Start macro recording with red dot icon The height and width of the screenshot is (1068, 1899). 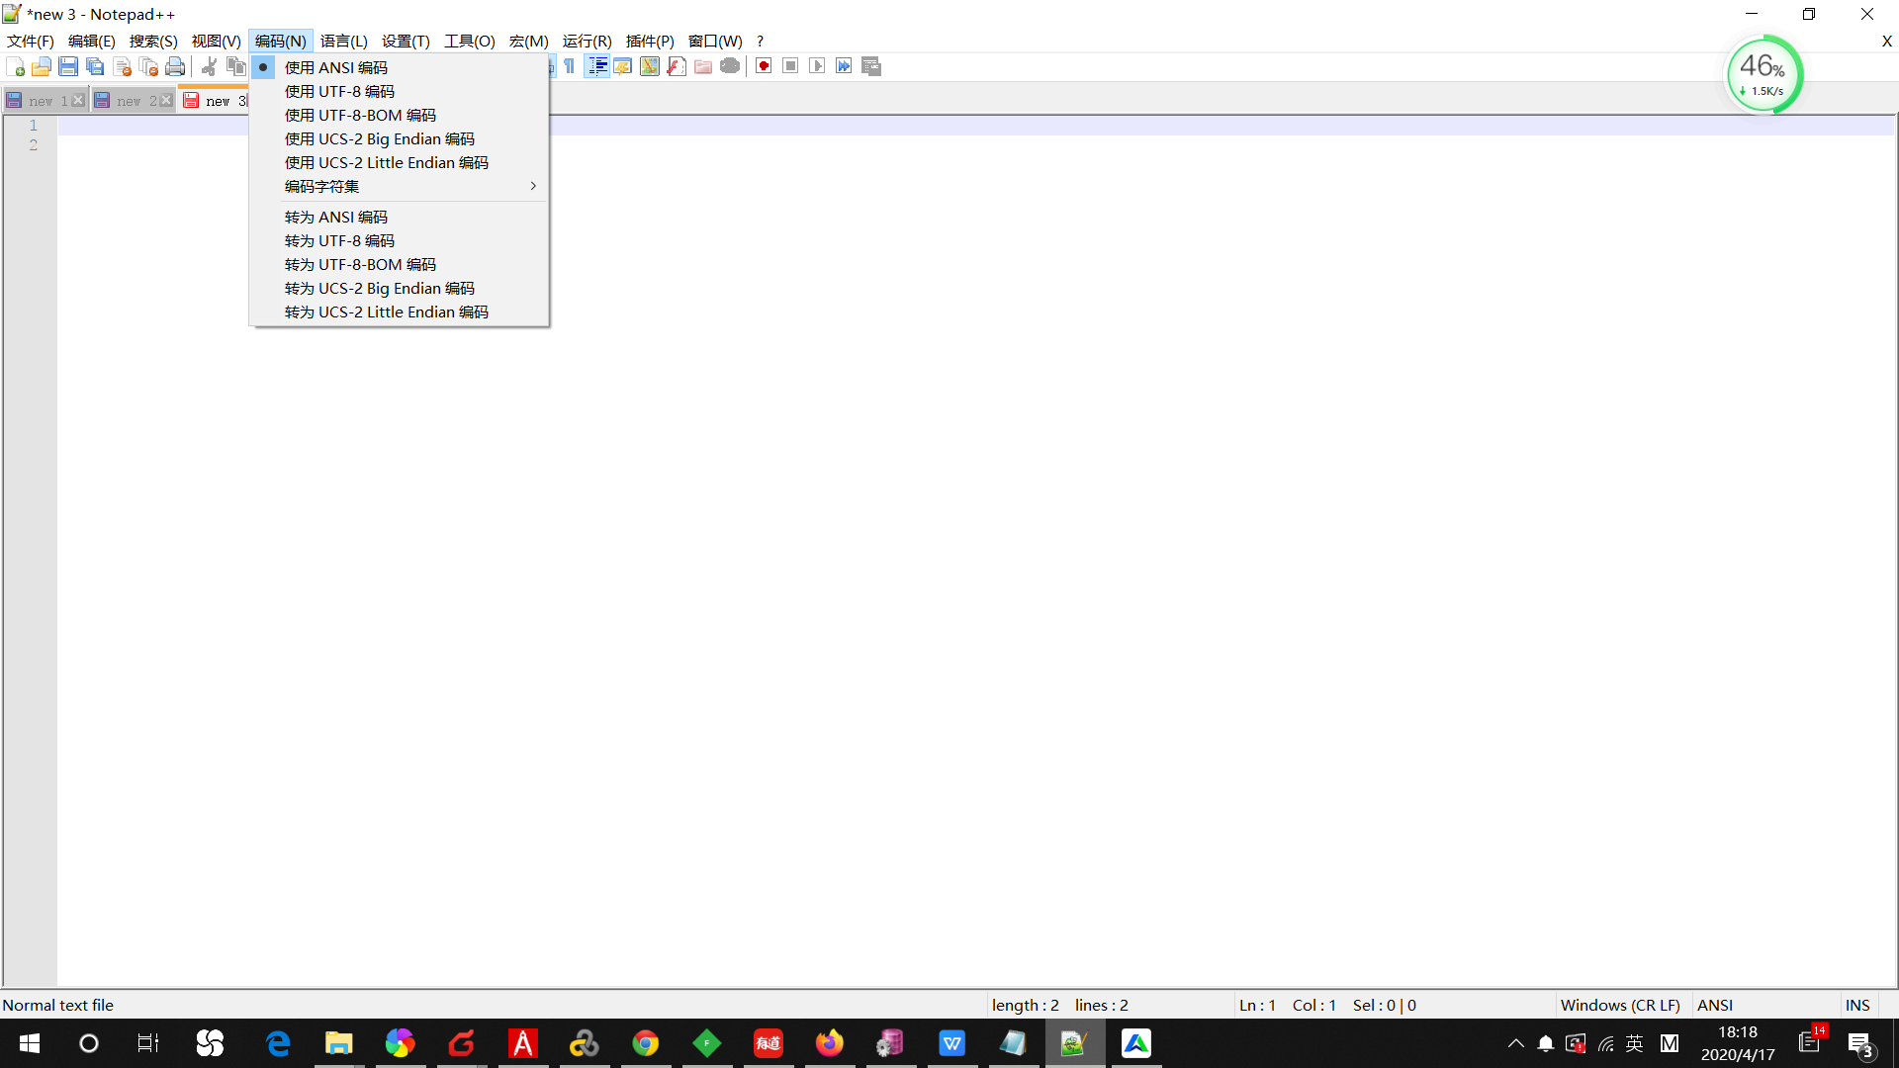(x=764, y=66)
